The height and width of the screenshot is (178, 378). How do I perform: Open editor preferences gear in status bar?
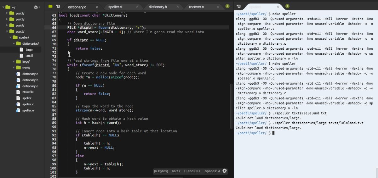pyautogui.click(x=225, y=171)
